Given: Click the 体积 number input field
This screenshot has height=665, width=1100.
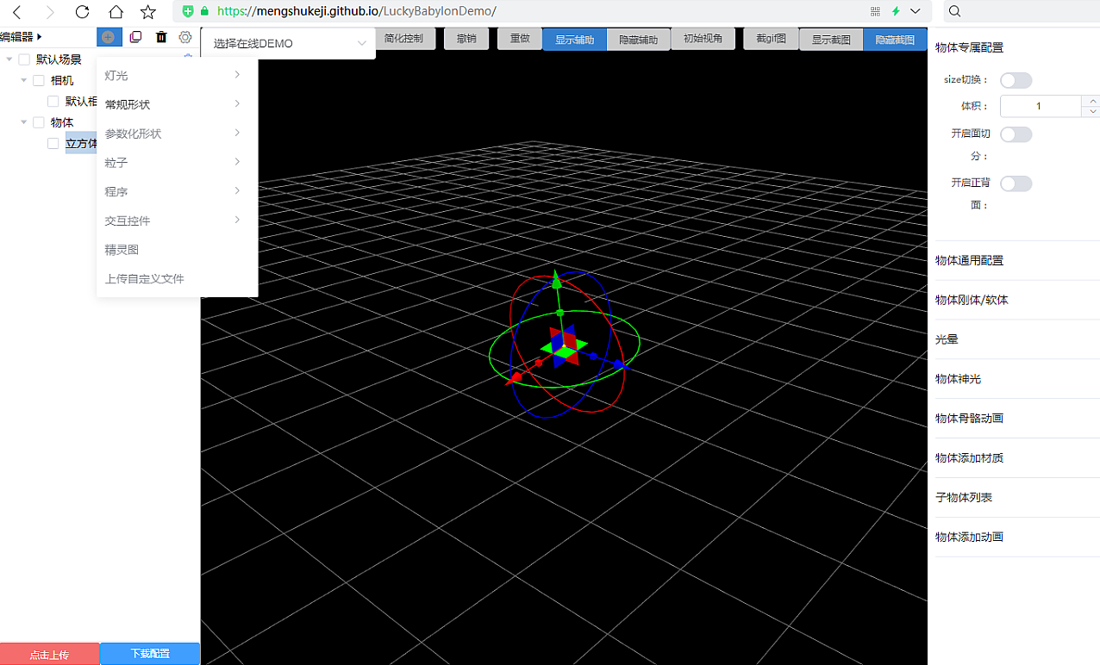Looking at the screenshot, I should [x=1040, y=106].
